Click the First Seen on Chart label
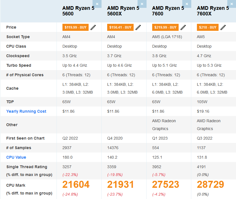The height and width of the screenshot is (199, 236). point(25,138)
